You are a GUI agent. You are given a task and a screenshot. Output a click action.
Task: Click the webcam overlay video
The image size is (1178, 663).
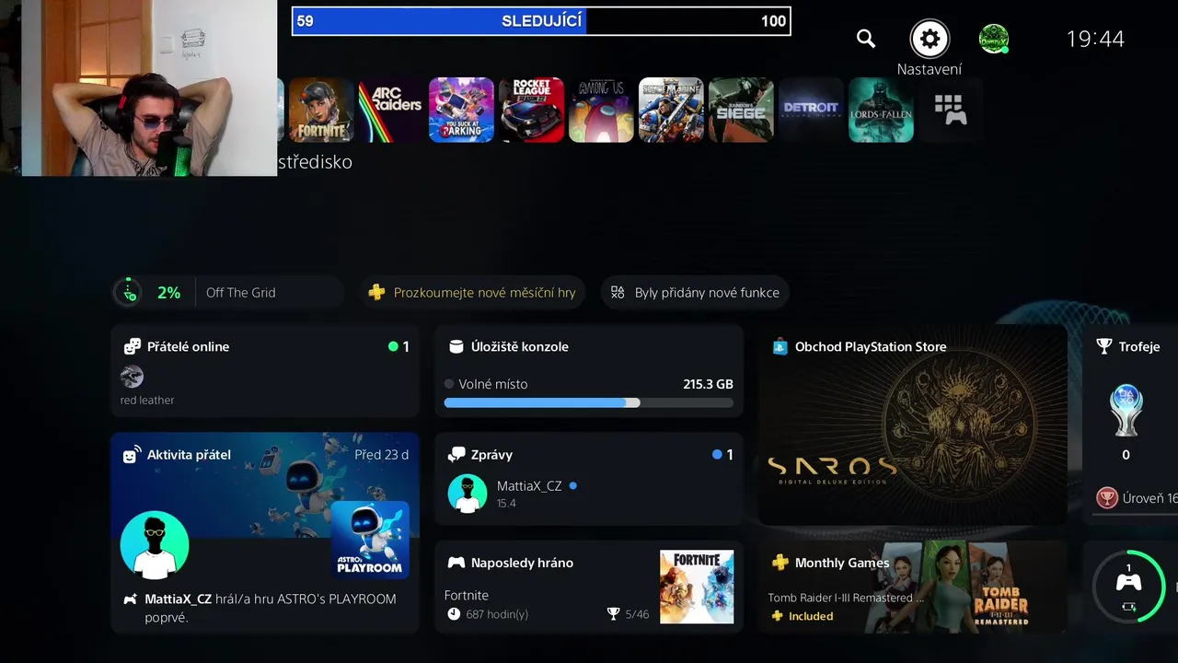pyautogui.click(x=149, y=87)
